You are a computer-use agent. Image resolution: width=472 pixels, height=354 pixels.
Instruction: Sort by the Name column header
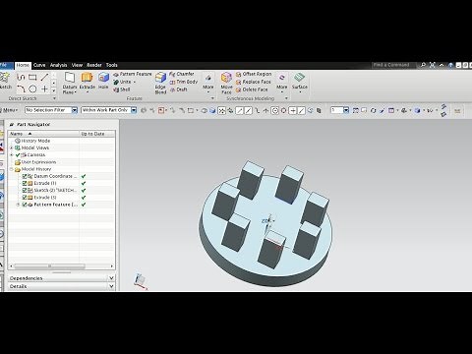click(43, 134)
